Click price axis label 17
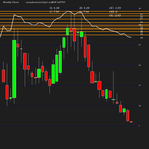 (x=140, y=86)
